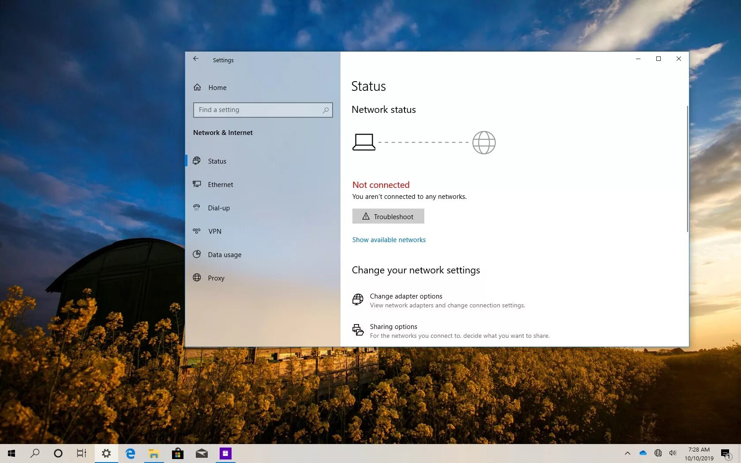Click the Troubleshoot button

pyautogui.click(x=388, y=216)
